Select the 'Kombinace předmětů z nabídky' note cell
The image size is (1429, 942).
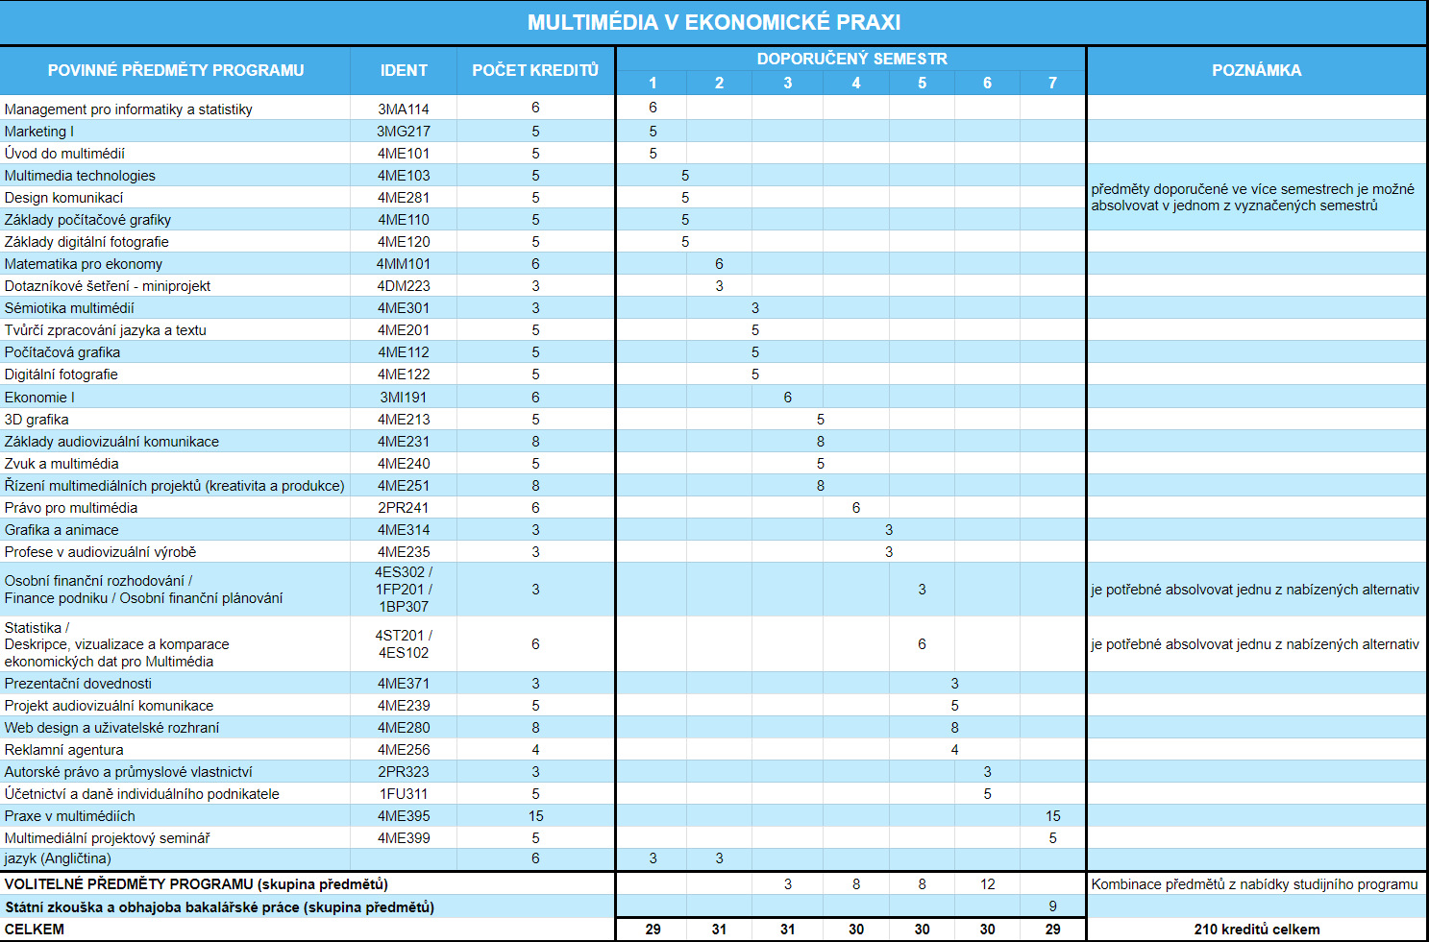[x=1254, y=884]
